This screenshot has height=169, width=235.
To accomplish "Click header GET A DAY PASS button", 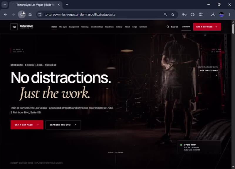I will click(207, 27).
